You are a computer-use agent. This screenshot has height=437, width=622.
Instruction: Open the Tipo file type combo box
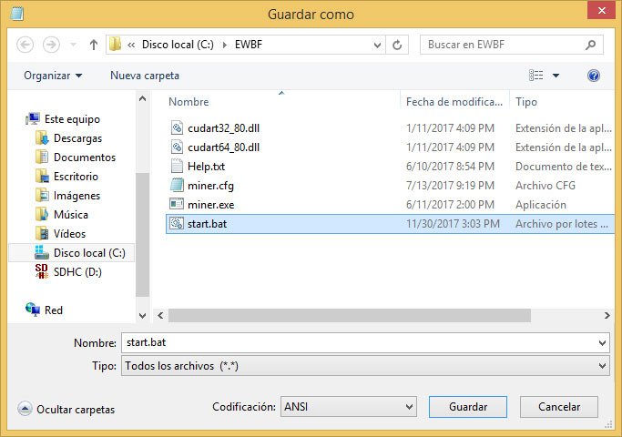click(x=365, y=366)
